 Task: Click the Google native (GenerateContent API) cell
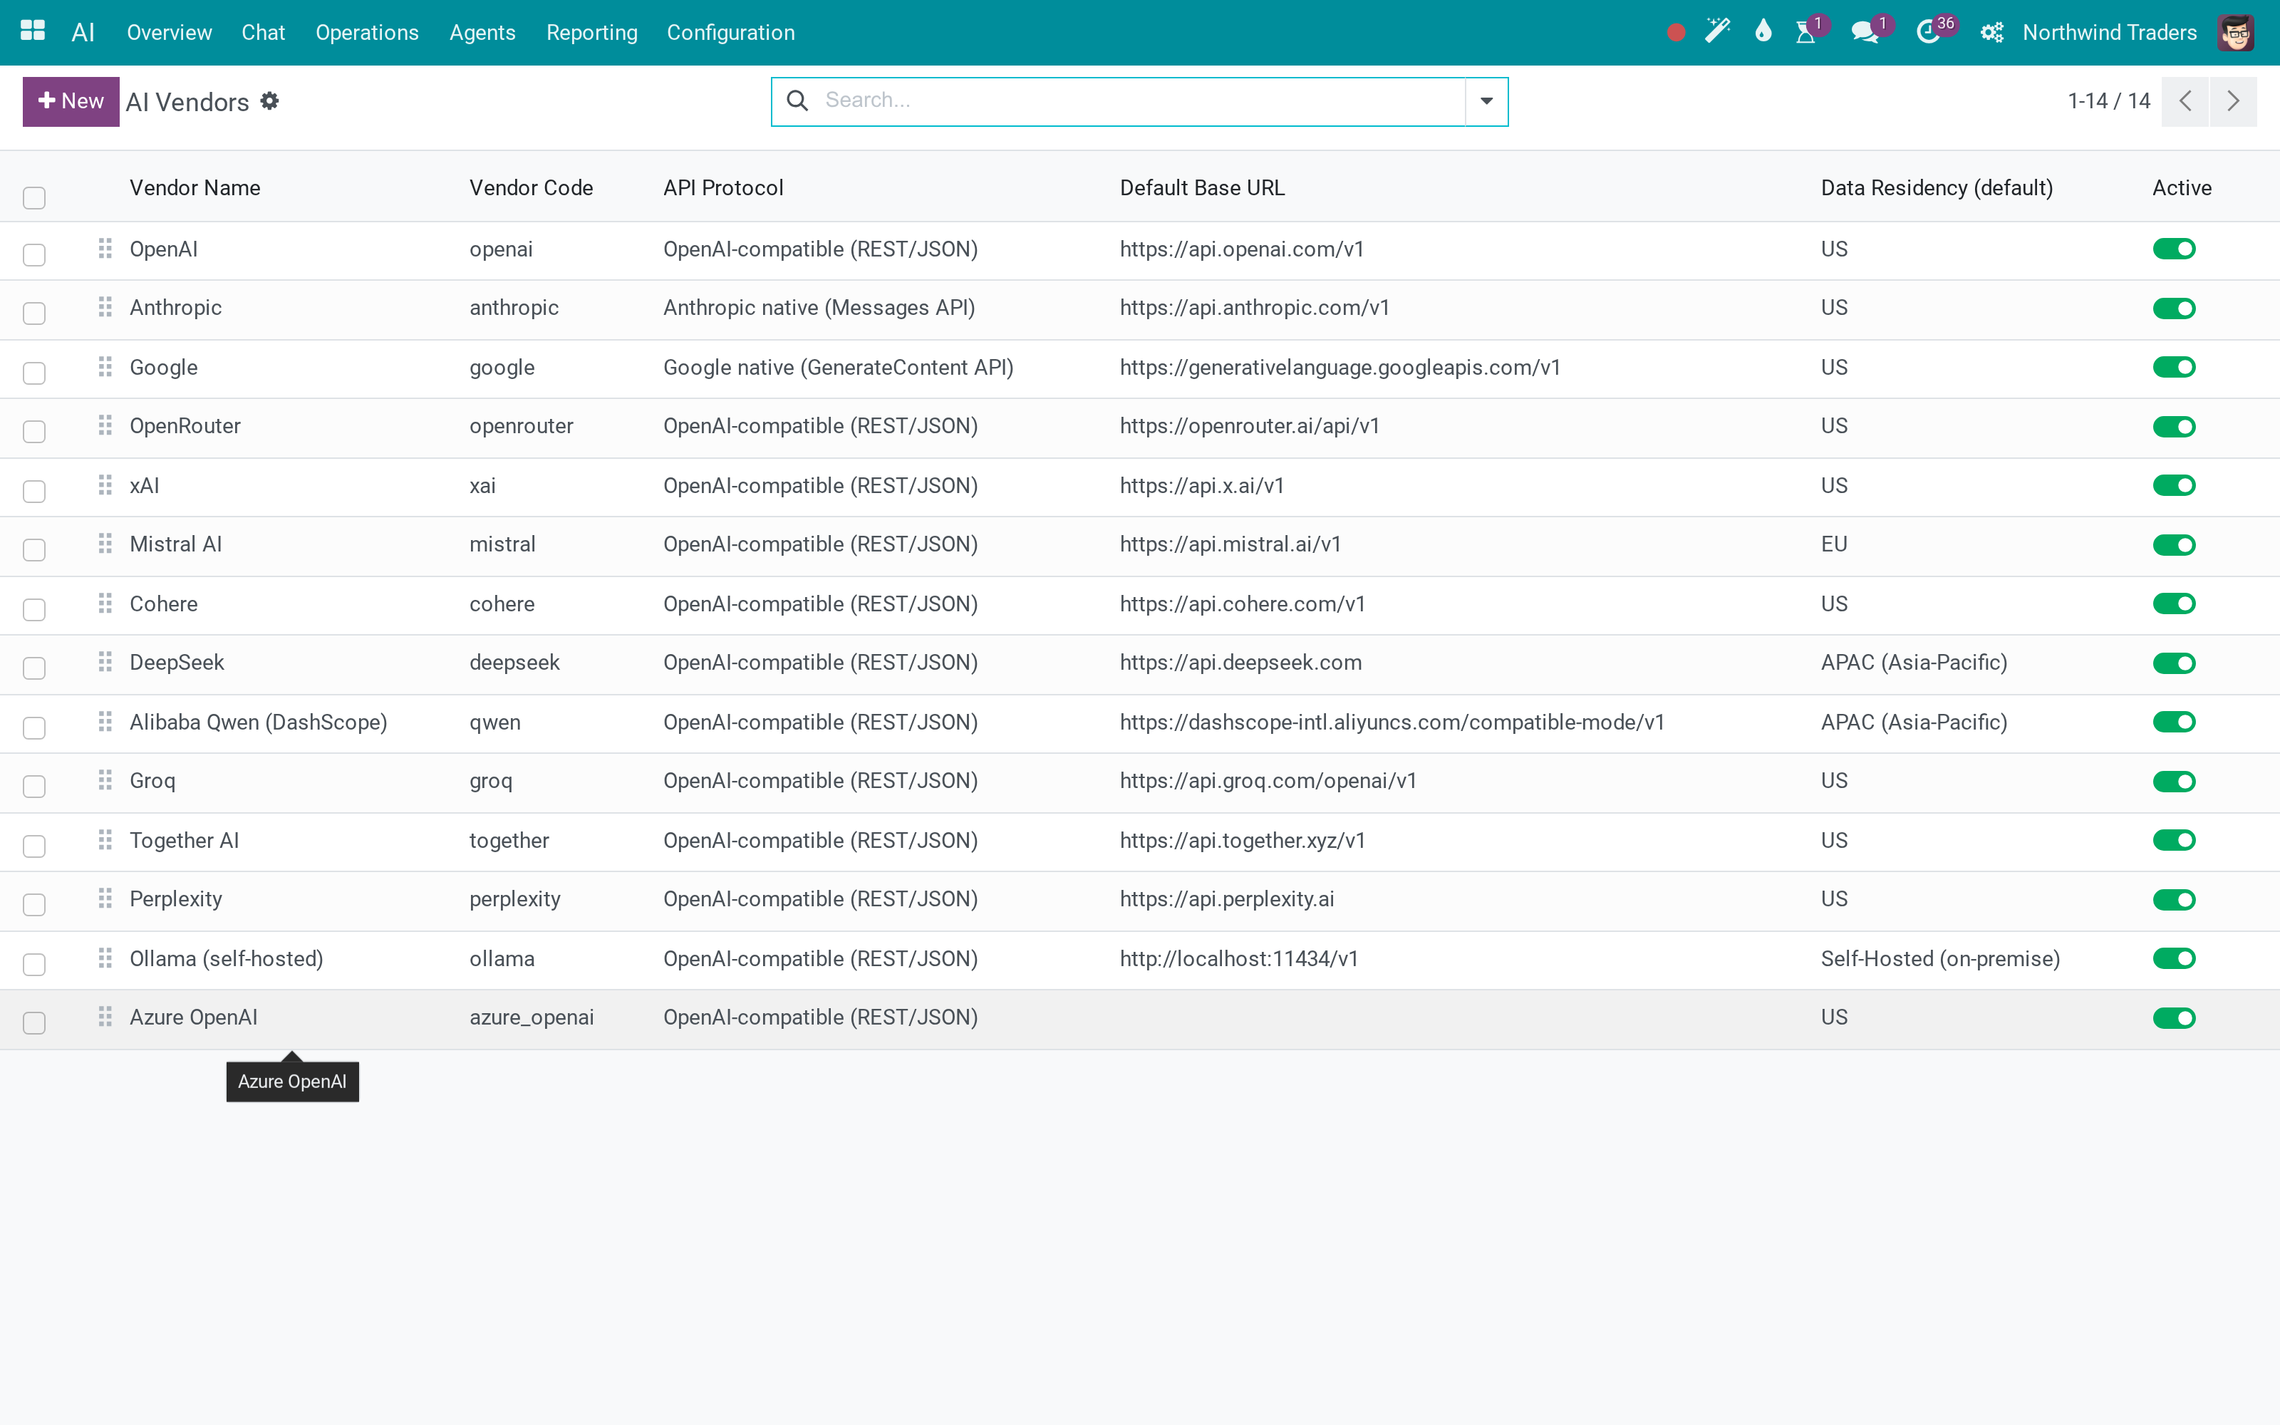click(839, 367)
